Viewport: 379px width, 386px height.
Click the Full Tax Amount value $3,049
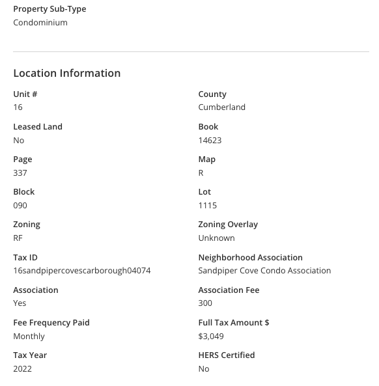coord(211,336)
